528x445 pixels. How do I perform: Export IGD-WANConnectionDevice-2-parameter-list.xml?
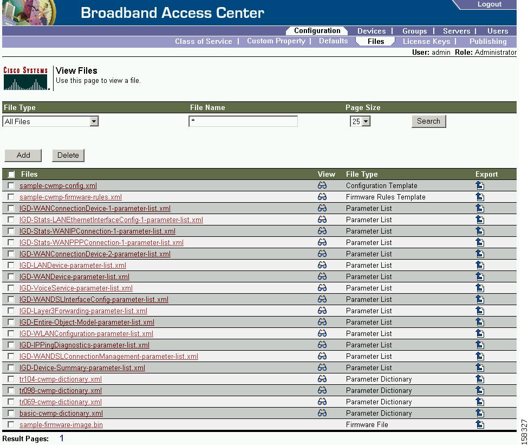click(x=480, y=254)
